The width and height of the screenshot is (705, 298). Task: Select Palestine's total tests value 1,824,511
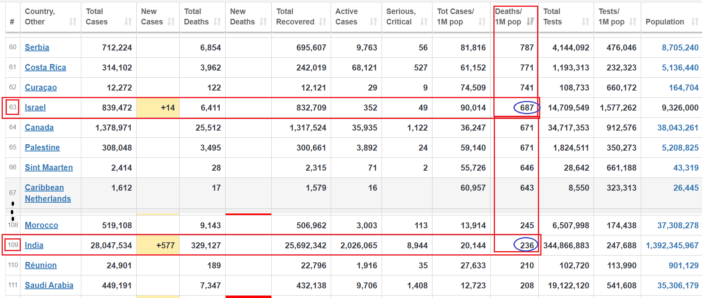pos(571,148)
